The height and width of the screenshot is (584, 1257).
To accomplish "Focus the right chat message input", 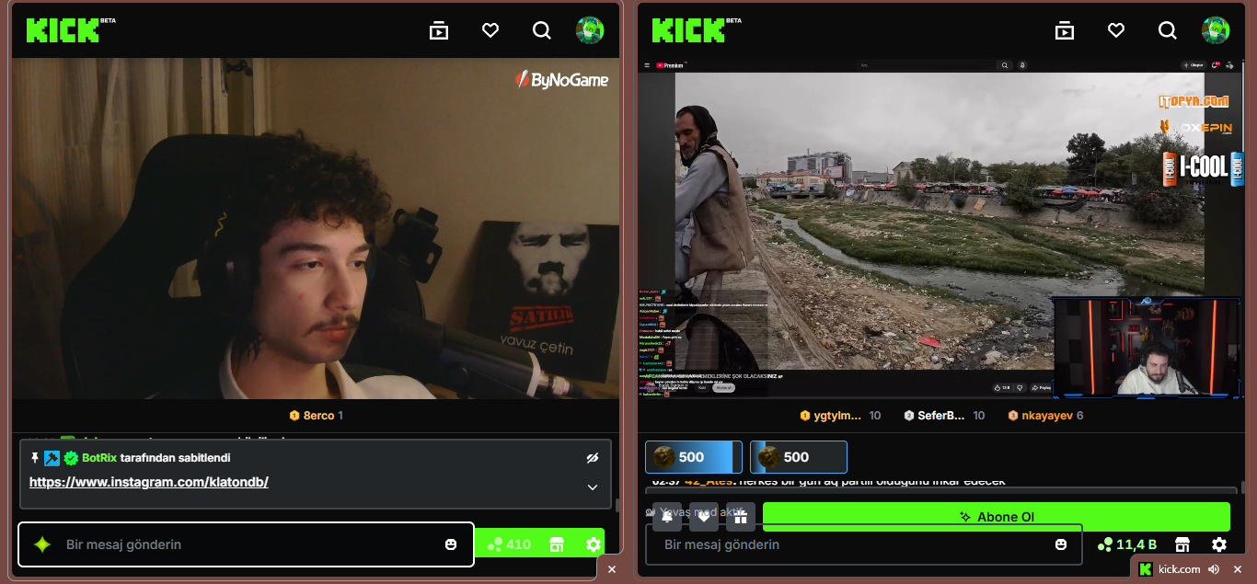I will [864, 544].
